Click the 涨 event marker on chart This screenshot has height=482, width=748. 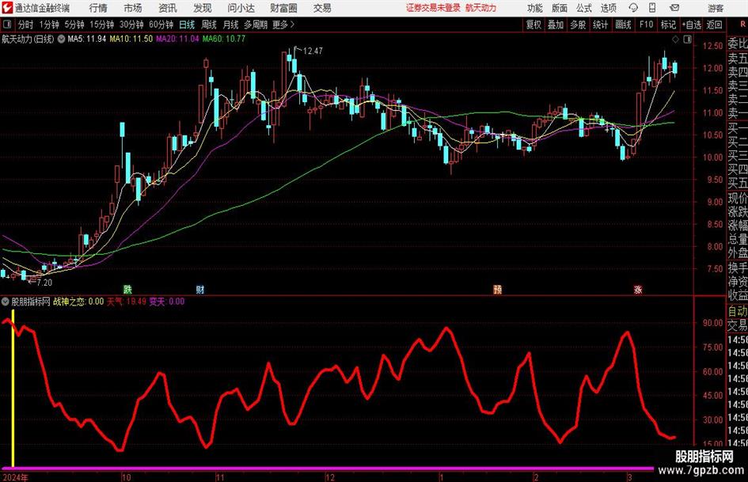coord(638,289)
